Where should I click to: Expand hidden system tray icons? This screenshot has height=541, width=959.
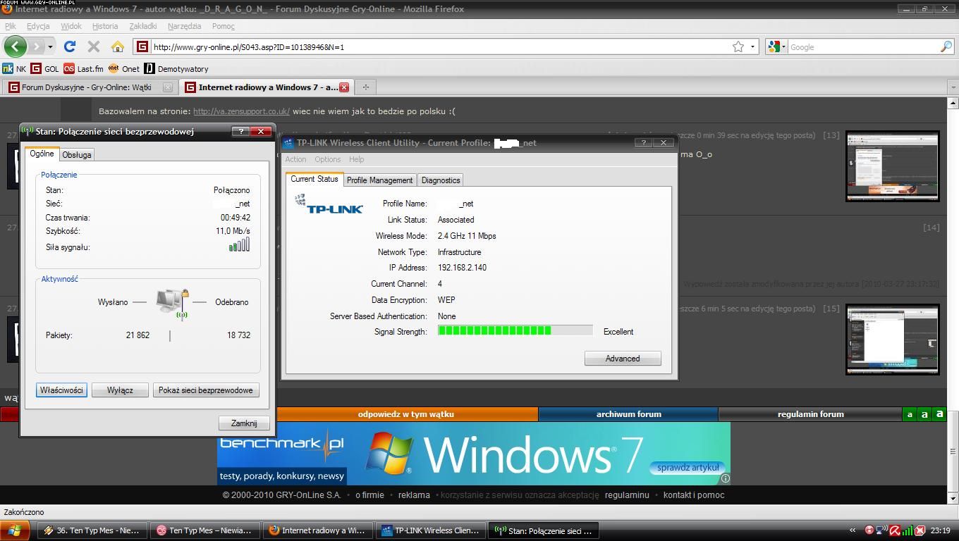pyautogui.click(x=852, y=530)
